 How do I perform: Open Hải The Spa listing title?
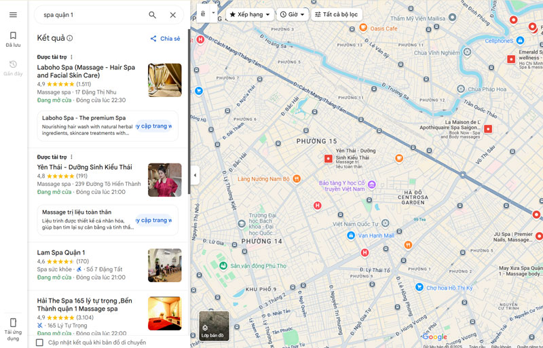click(x=84, y=305)
